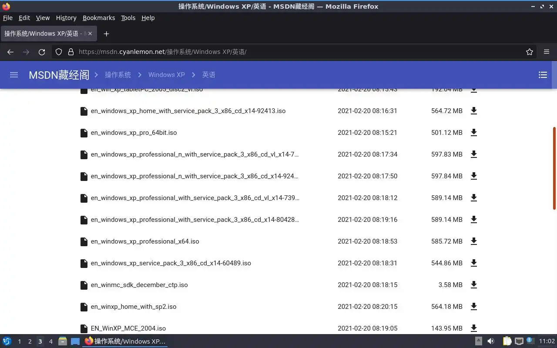View site security lock information

[x=71, y=52]
